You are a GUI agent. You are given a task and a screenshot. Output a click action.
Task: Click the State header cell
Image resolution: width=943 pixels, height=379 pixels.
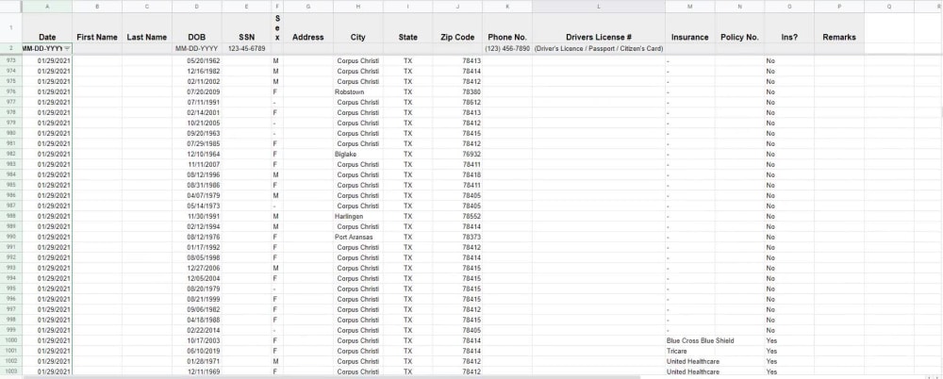(407, 27)
